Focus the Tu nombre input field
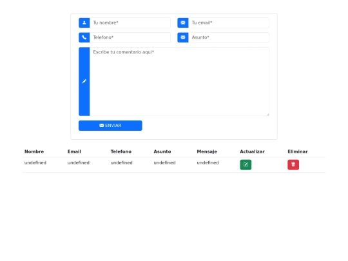The image size is (348, 261). click(x=130, y=23)
